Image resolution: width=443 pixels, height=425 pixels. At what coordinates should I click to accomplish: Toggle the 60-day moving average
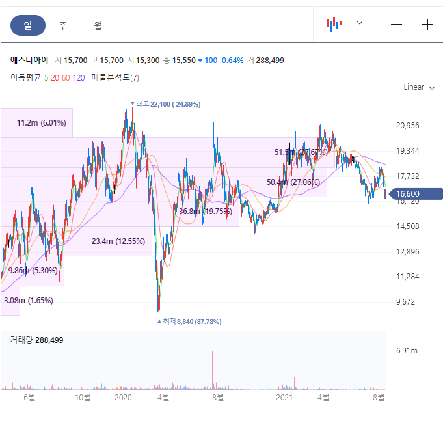click(66, 78)
